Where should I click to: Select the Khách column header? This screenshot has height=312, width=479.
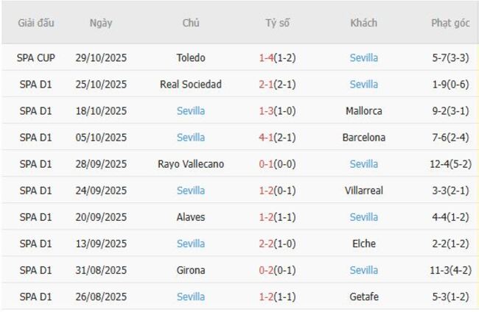pos(363,23)
